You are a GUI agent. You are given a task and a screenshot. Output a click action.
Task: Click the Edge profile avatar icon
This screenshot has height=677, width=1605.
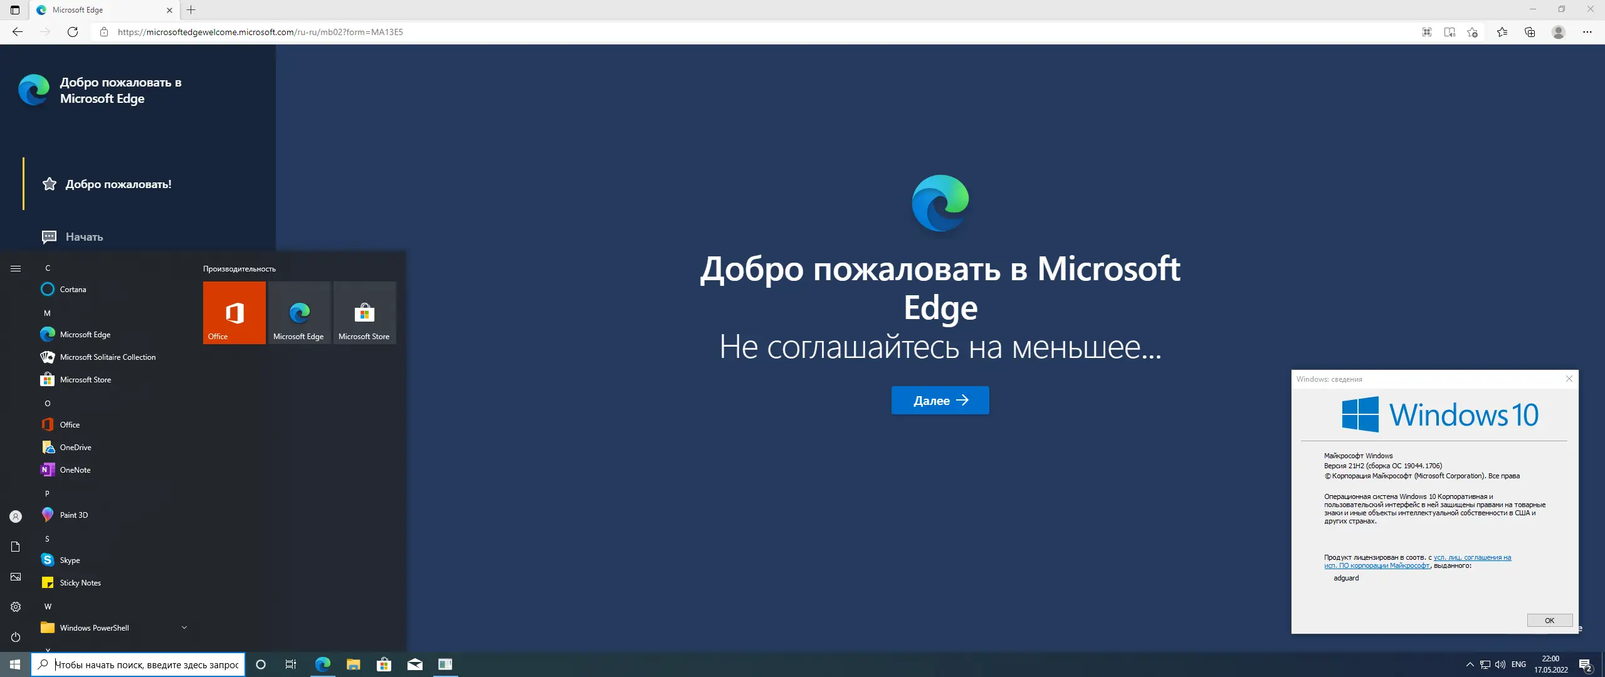[x=1559, y=32]
